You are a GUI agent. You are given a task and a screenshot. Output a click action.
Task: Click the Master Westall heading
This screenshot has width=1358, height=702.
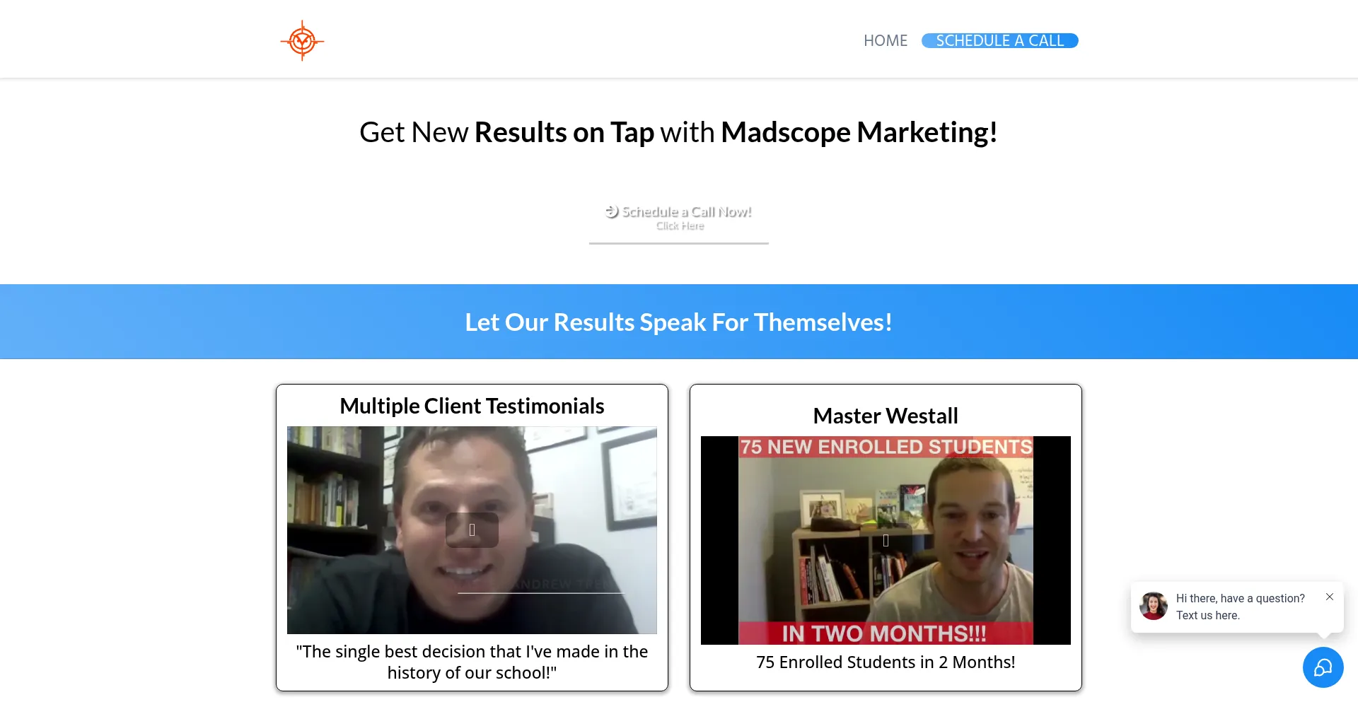click(886, 416)
